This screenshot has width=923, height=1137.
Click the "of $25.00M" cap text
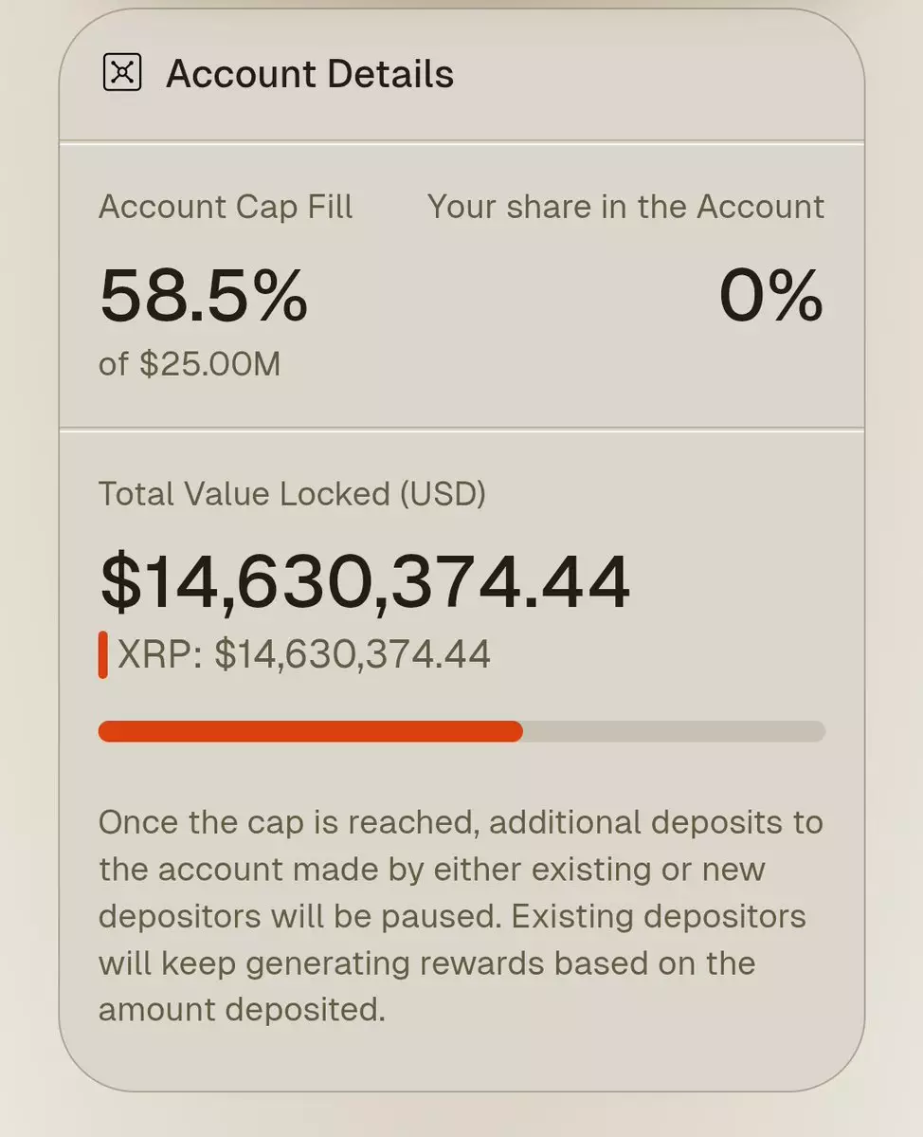190,364
